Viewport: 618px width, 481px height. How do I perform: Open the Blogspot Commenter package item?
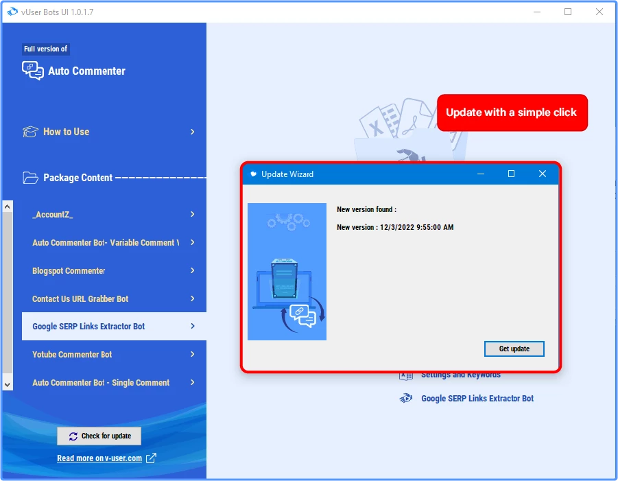pos(114,270)
